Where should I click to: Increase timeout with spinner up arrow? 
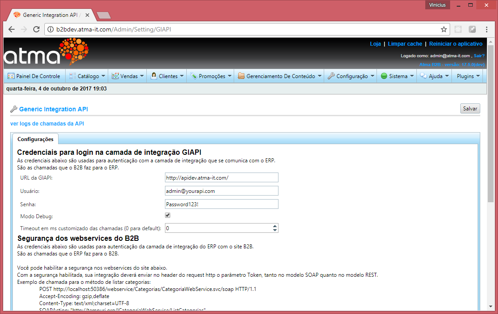point(275,226)
